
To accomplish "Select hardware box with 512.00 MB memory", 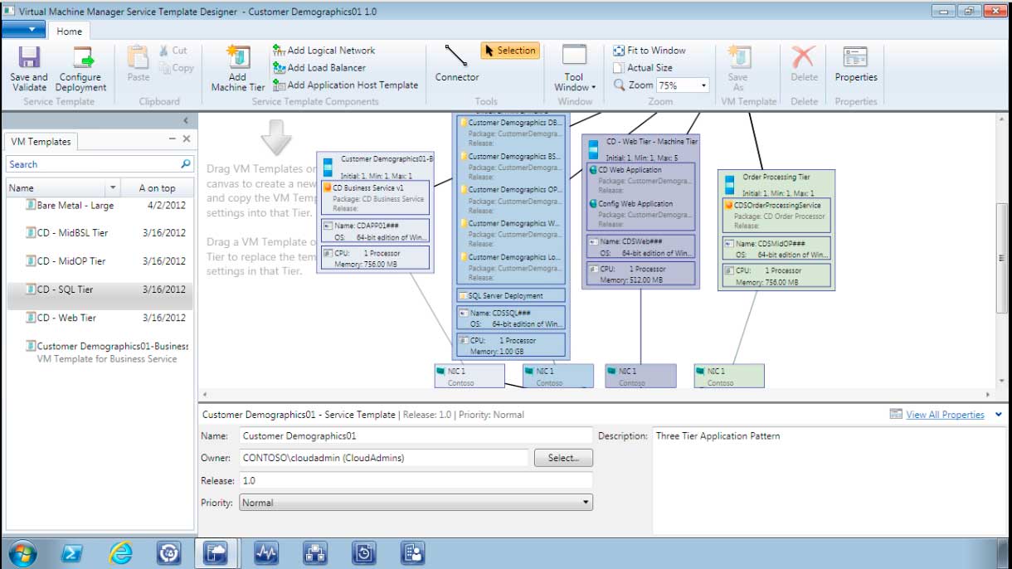I will click(x=641, y=275).
